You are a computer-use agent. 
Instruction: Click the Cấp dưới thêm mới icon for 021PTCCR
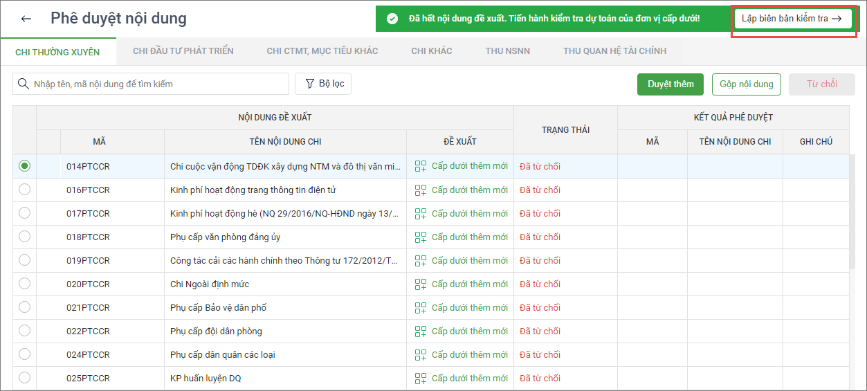pos(420,308)
